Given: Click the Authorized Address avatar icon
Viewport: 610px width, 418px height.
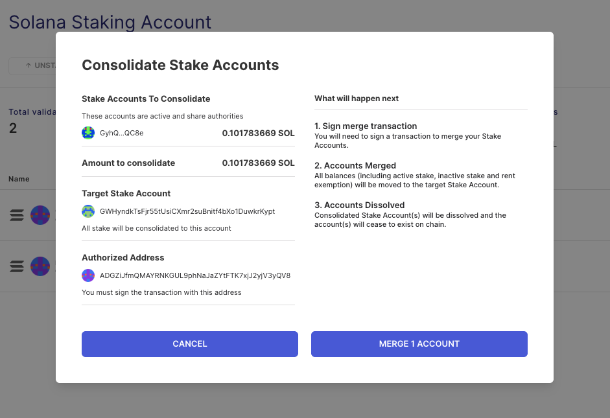Looking at the screenshot, I should (88, 275).
